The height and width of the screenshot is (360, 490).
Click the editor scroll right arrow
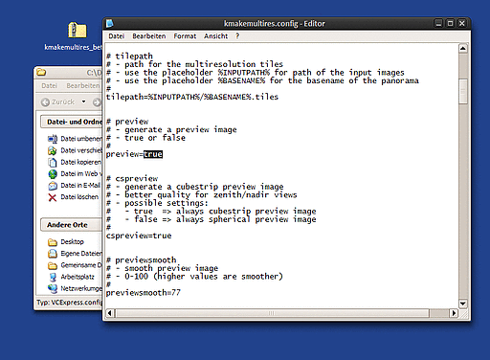point(454,313)
